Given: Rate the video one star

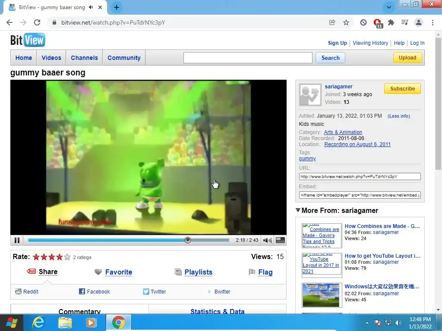Looking at the screenshot, I should click(x=36, y=257).
